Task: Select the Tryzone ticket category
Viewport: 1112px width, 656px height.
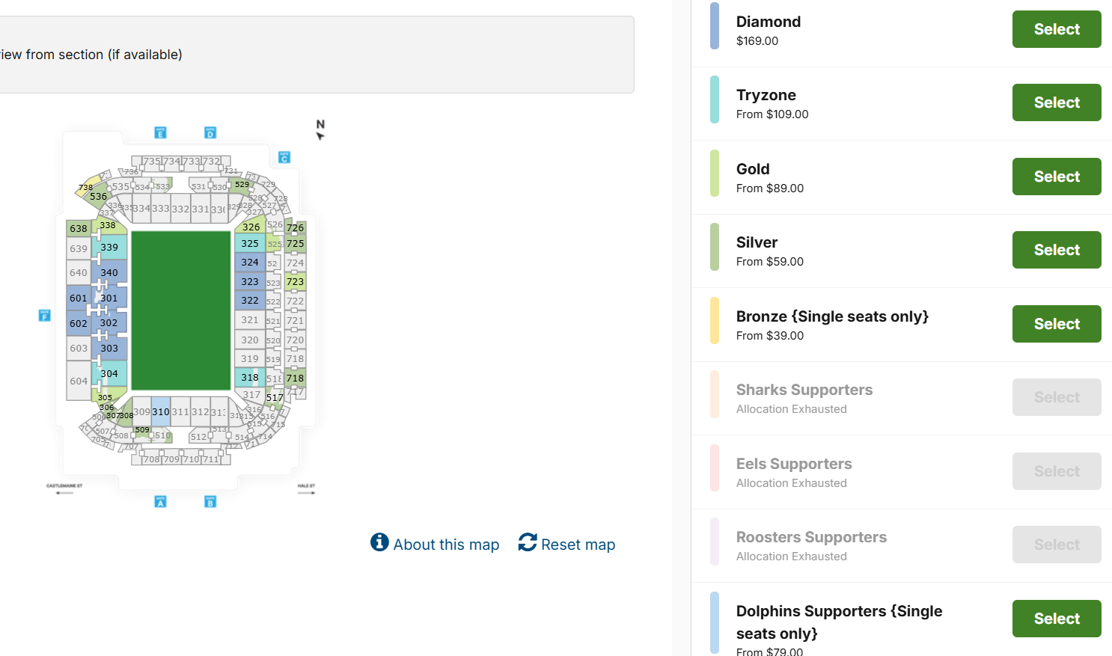Action: pyautogui.click(x=1057, y=102)
